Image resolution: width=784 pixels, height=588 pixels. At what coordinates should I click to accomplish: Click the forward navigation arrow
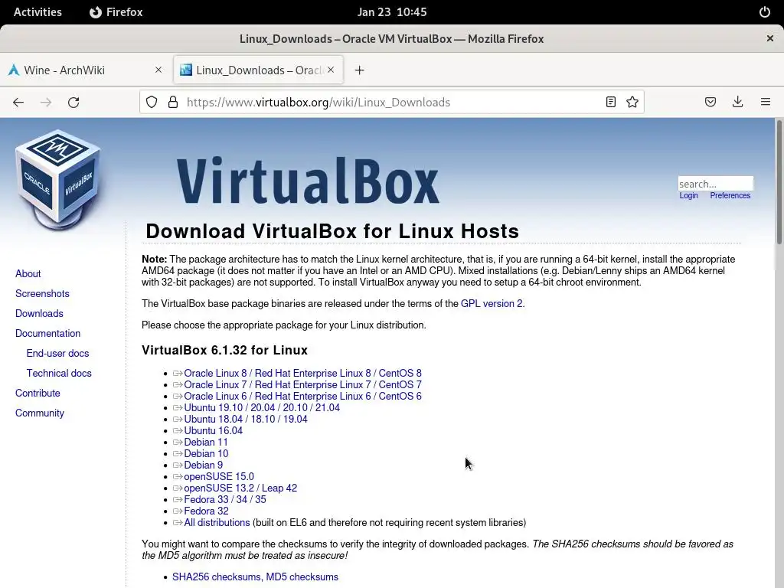pos(46,103)
